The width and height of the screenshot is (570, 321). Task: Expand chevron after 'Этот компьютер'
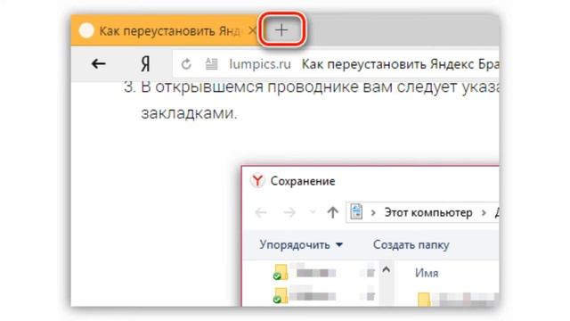click(484, 212)
